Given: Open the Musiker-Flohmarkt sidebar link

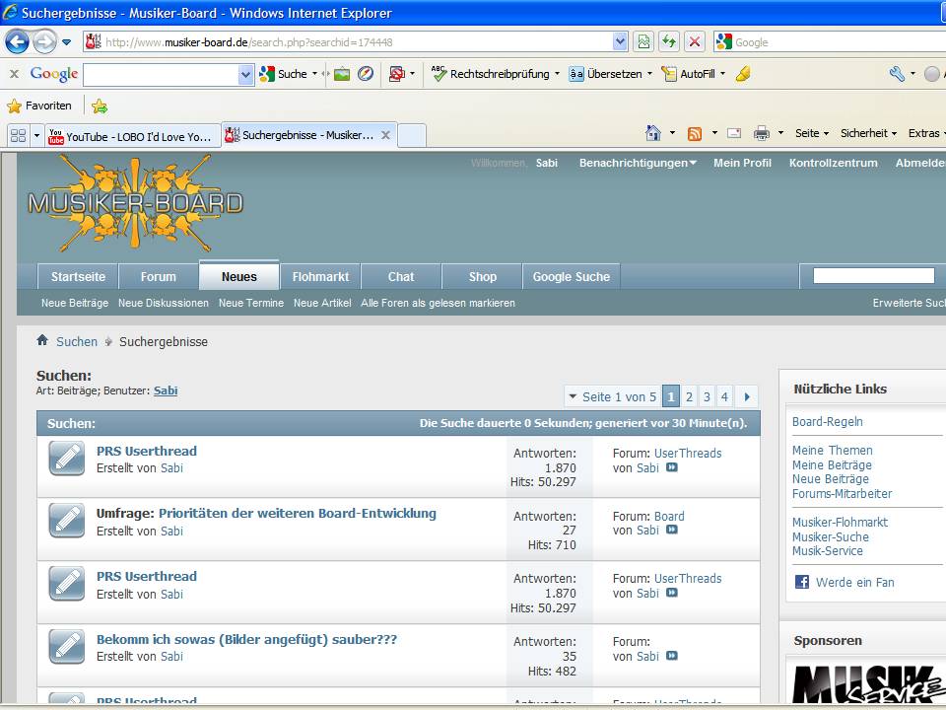Looking at the screenshot, I should pos(840,523).
